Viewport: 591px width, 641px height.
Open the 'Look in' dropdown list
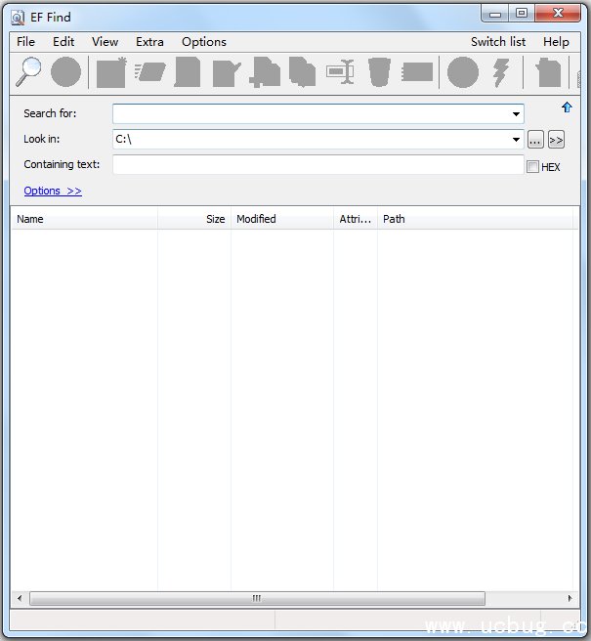click(x=516, y=140)
